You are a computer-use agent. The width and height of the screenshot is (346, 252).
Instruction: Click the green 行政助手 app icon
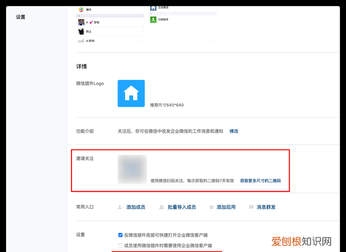[x=153, y=20]
